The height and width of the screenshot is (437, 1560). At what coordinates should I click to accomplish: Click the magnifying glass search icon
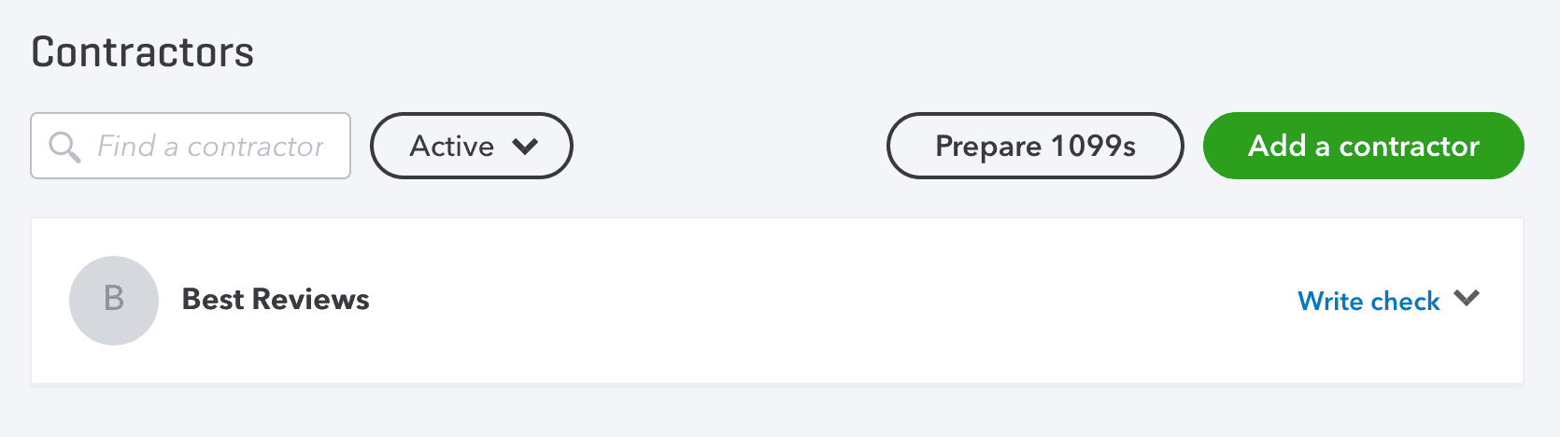coord(64,147)
